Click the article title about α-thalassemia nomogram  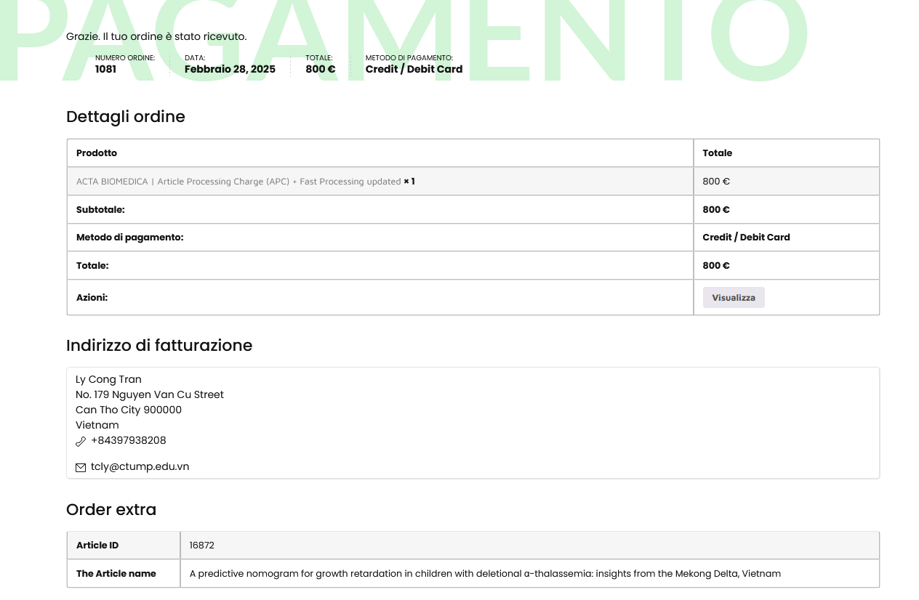click(x=484, y=574)
